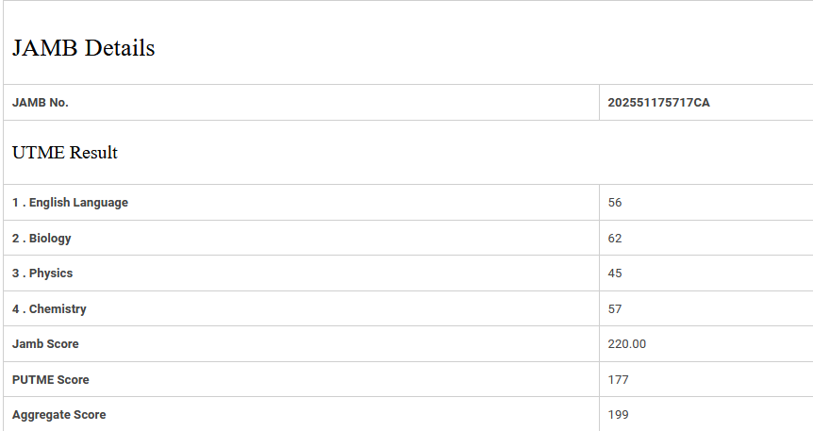813x431 pixels.
Task: Select the Aggregate Score label
Action: 59,415
